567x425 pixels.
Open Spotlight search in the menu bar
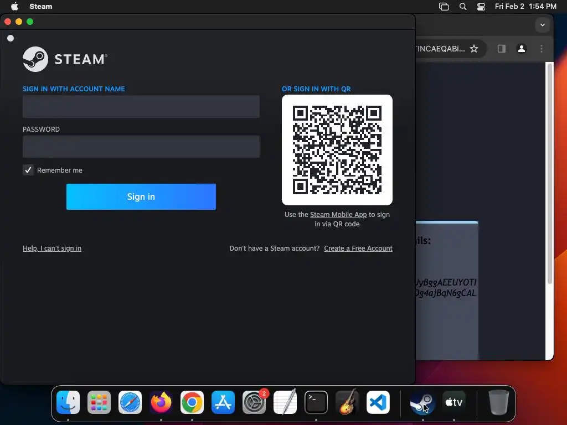463,7
